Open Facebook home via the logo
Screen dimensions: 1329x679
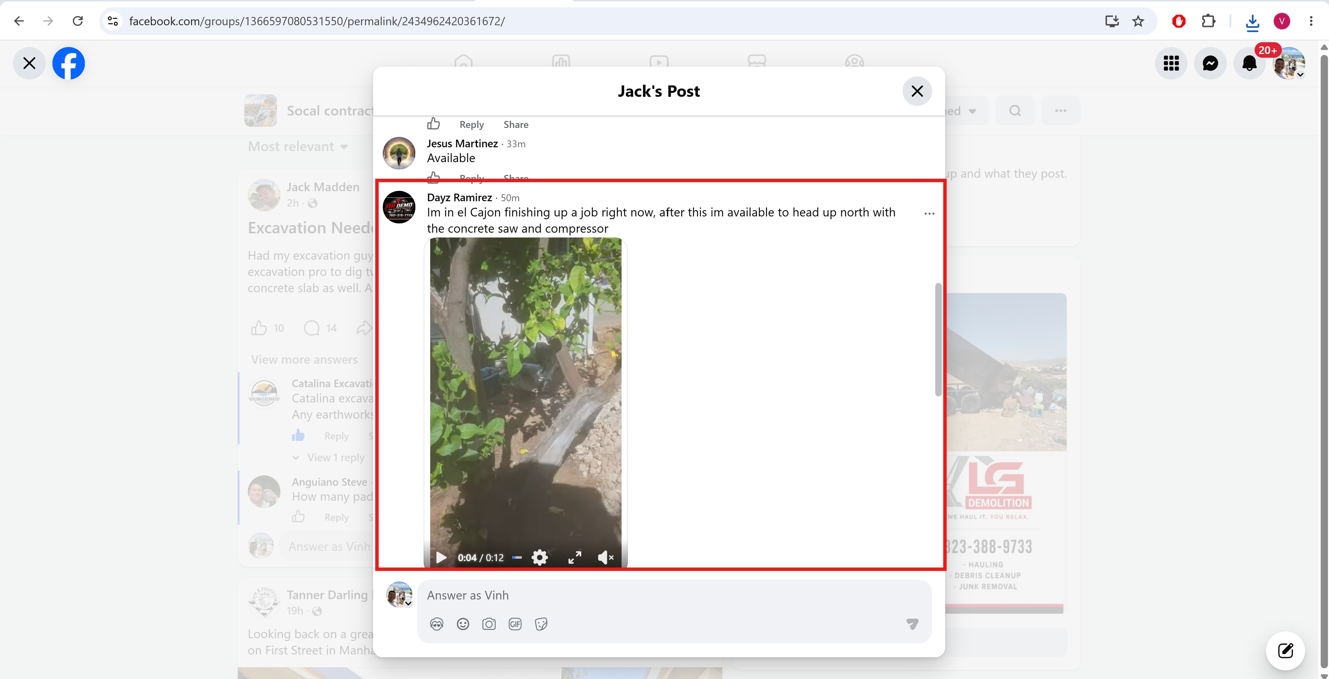[69, 63]
